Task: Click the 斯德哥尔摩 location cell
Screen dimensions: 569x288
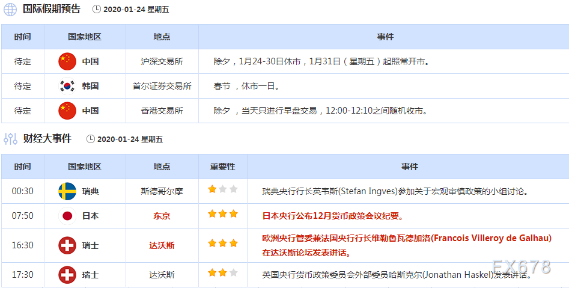Action: (x=162, y=191)
